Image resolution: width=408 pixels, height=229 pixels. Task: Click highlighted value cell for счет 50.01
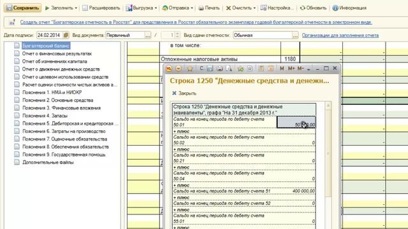coord(296,122)
